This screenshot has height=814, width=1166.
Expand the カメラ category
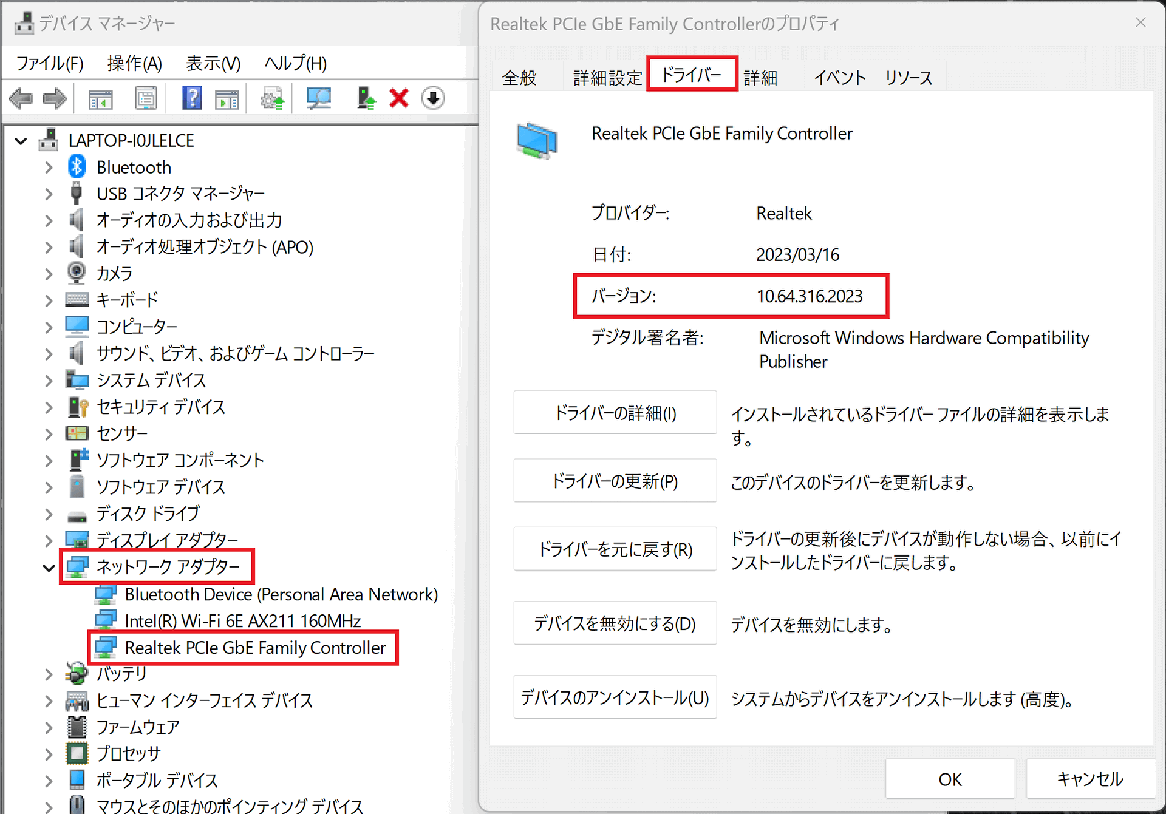pos(49,274)
